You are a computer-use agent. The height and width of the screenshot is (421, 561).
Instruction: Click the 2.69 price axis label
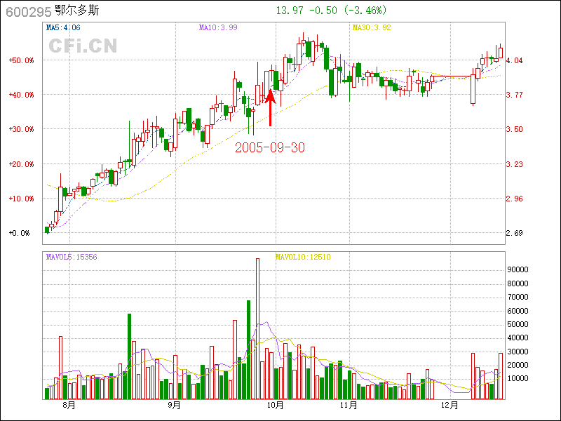point(518,233)
